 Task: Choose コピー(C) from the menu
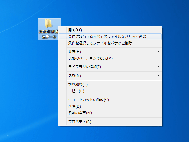tap(110, 91)
